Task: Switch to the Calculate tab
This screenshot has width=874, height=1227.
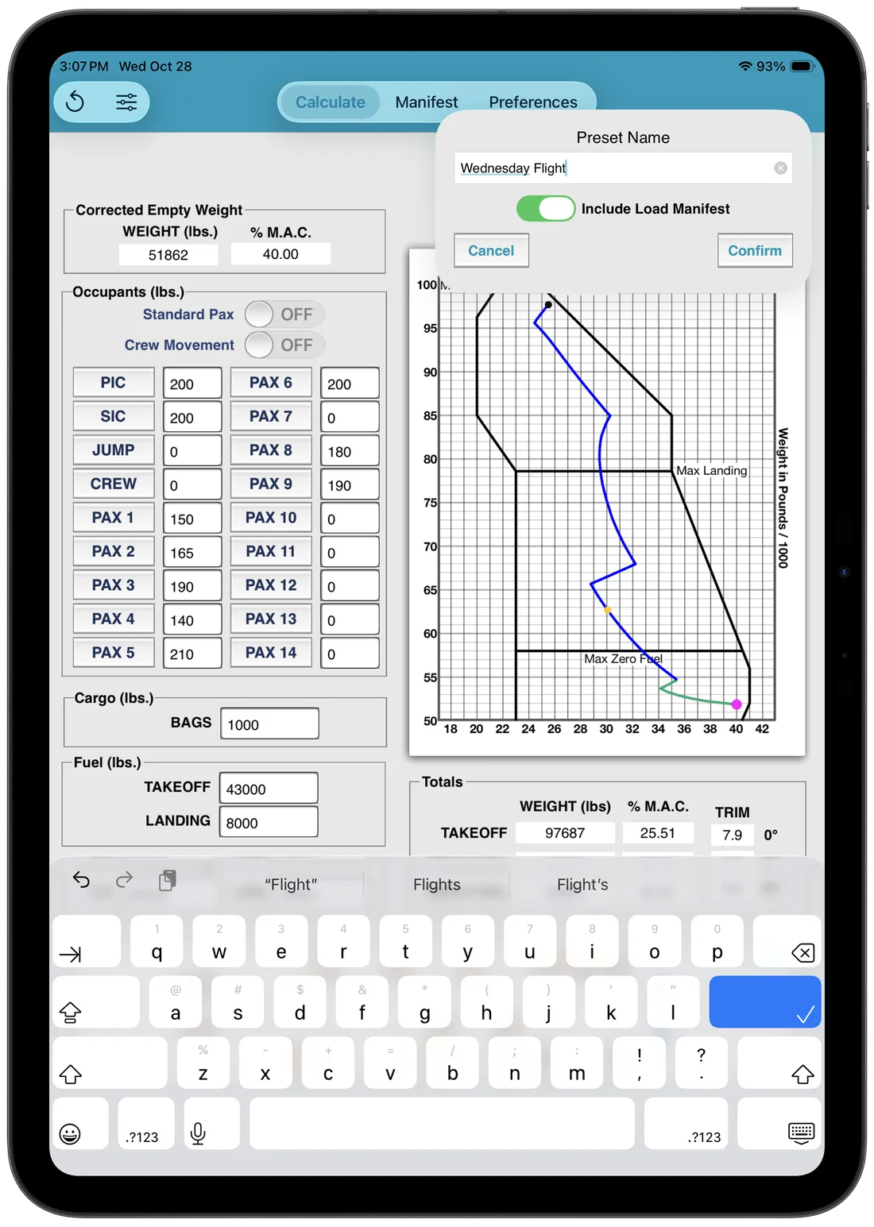Action: pos(330,102)
